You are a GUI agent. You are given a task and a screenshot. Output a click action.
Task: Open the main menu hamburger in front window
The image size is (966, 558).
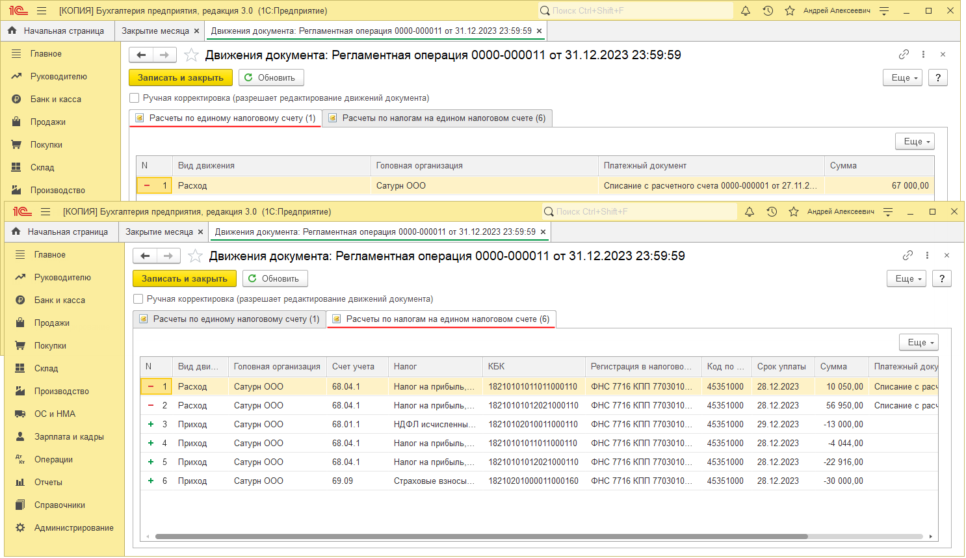46,212
